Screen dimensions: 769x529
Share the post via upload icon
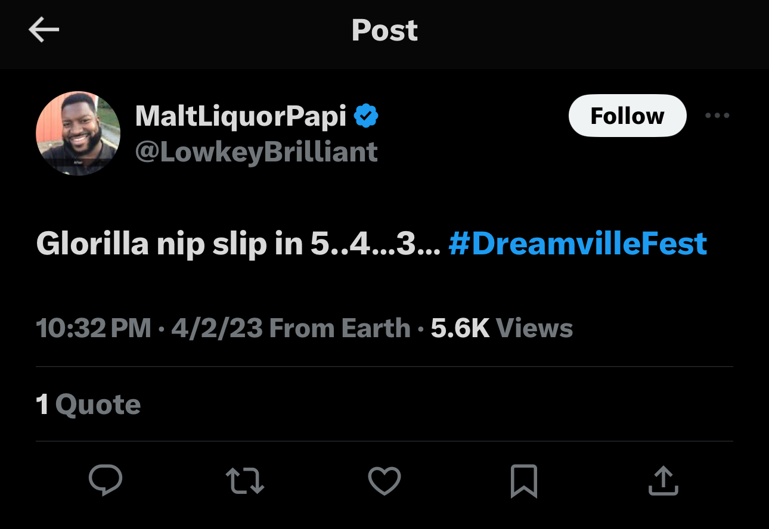(x=663, y=481)
